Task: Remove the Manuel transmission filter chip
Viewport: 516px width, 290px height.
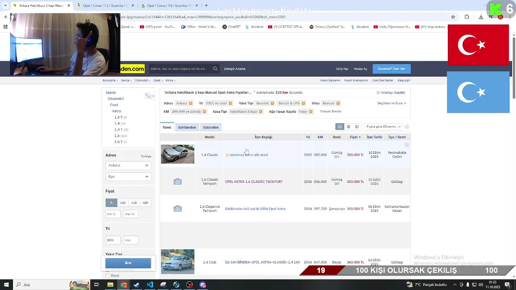Action: tap(338, 103)
